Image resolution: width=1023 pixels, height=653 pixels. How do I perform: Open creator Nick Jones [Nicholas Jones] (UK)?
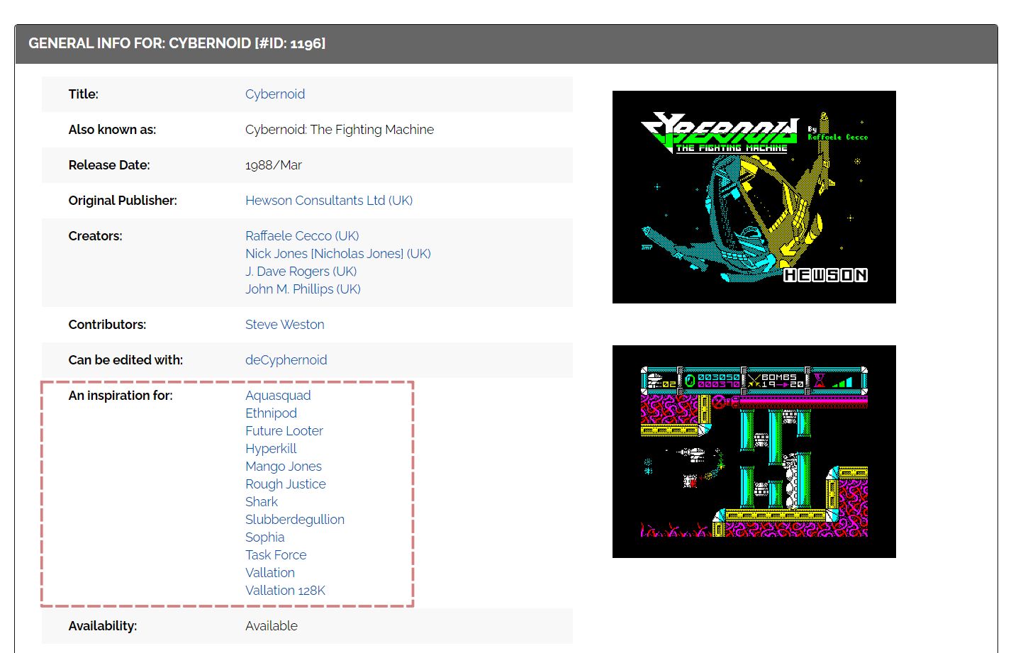point(338,254)
